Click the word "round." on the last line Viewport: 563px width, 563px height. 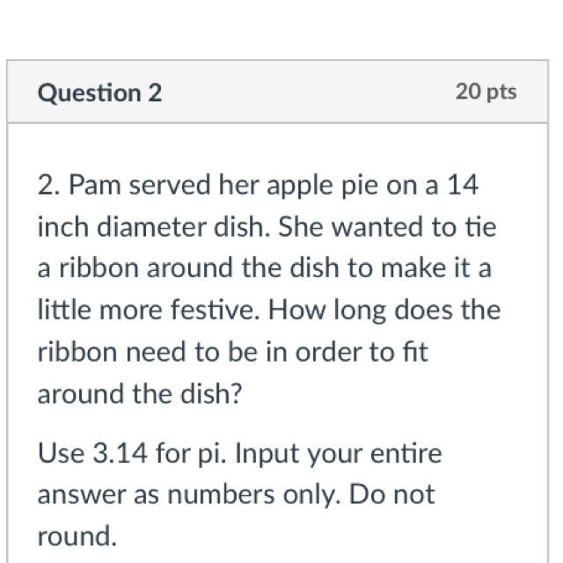(x=77, y=535)
